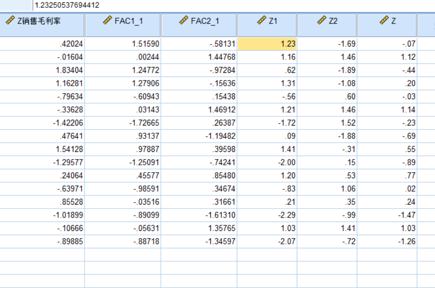
Task: Select cell .42024 in Z销售毛利率
Action: (42, 44)
